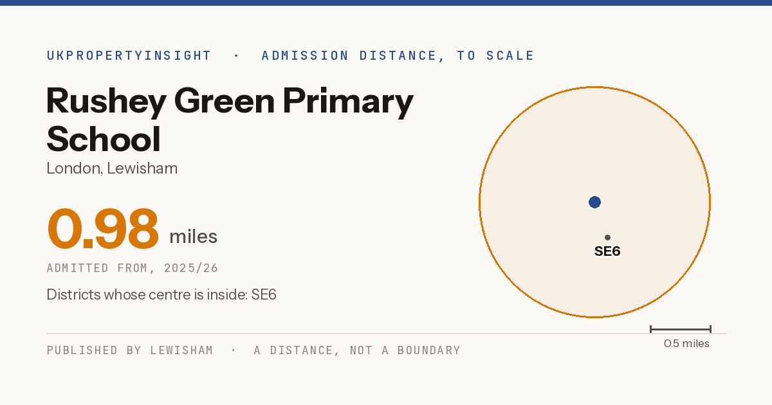Click the 0.5 miles scale bar
Screen dimensions: 772x405
coord(681,329)
